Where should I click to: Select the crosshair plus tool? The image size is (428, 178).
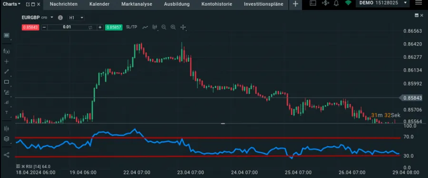(7, 61)
